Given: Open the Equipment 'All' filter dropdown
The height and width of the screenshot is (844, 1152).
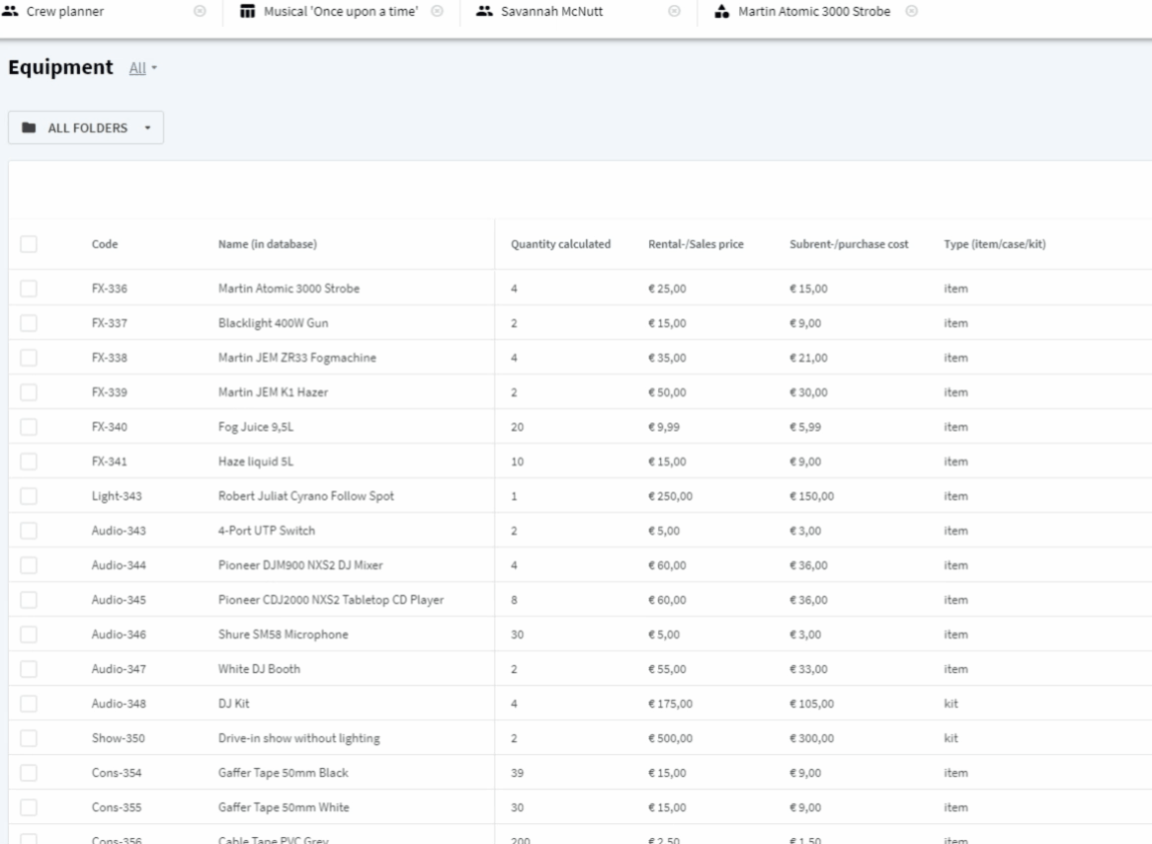Looking at the screenshot, I should point(142,67).
